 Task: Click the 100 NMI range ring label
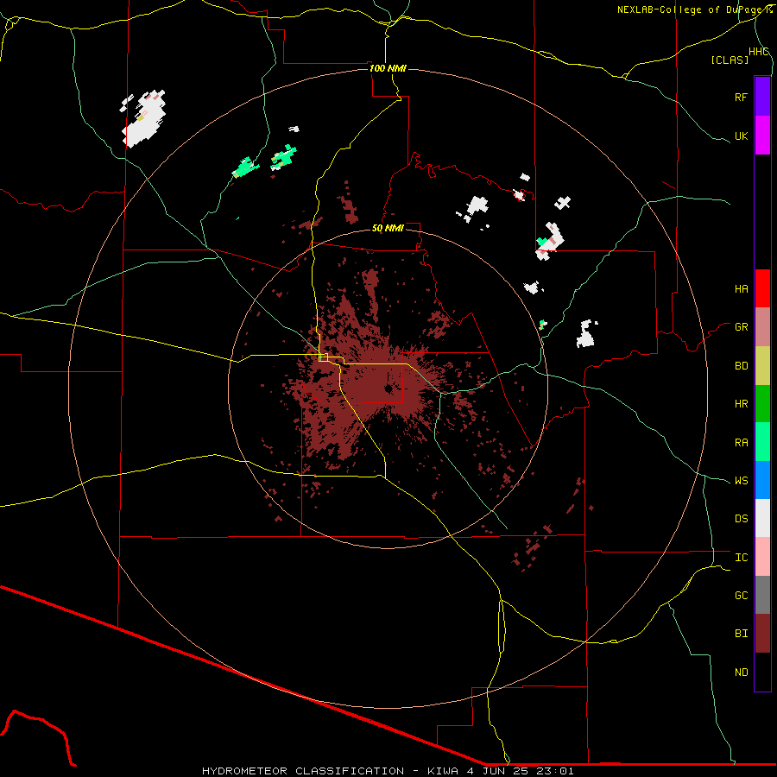[x=388, y=68]
